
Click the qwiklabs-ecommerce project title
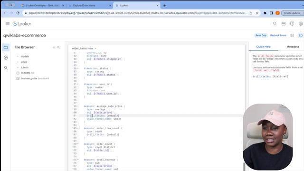pos(24,36)
